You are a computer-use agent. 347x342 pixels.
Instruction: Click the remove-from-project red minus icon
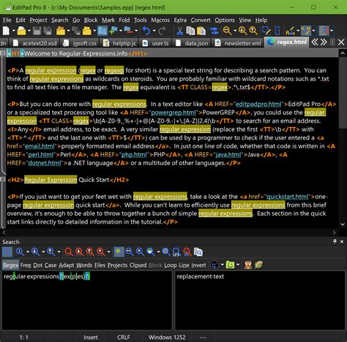(129, 31)
